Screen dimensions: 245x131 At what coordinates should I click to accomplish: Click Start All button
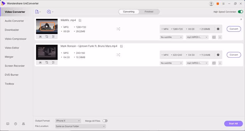[233, 124]
